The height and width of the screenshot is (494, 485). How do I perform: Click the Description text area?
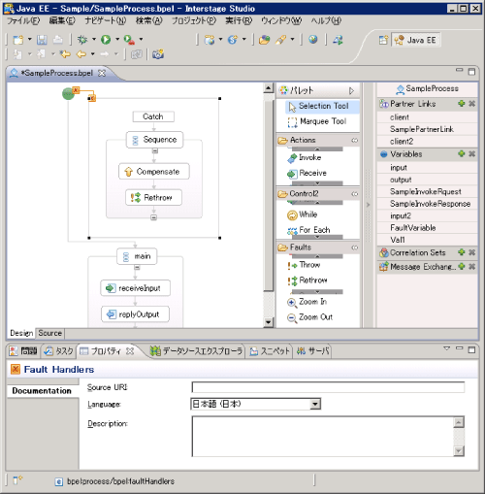coord(322,437)
